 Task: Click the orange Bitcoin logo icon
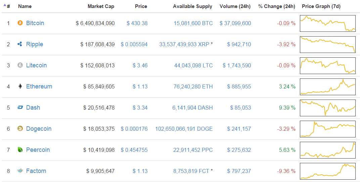tap(20, 23)
